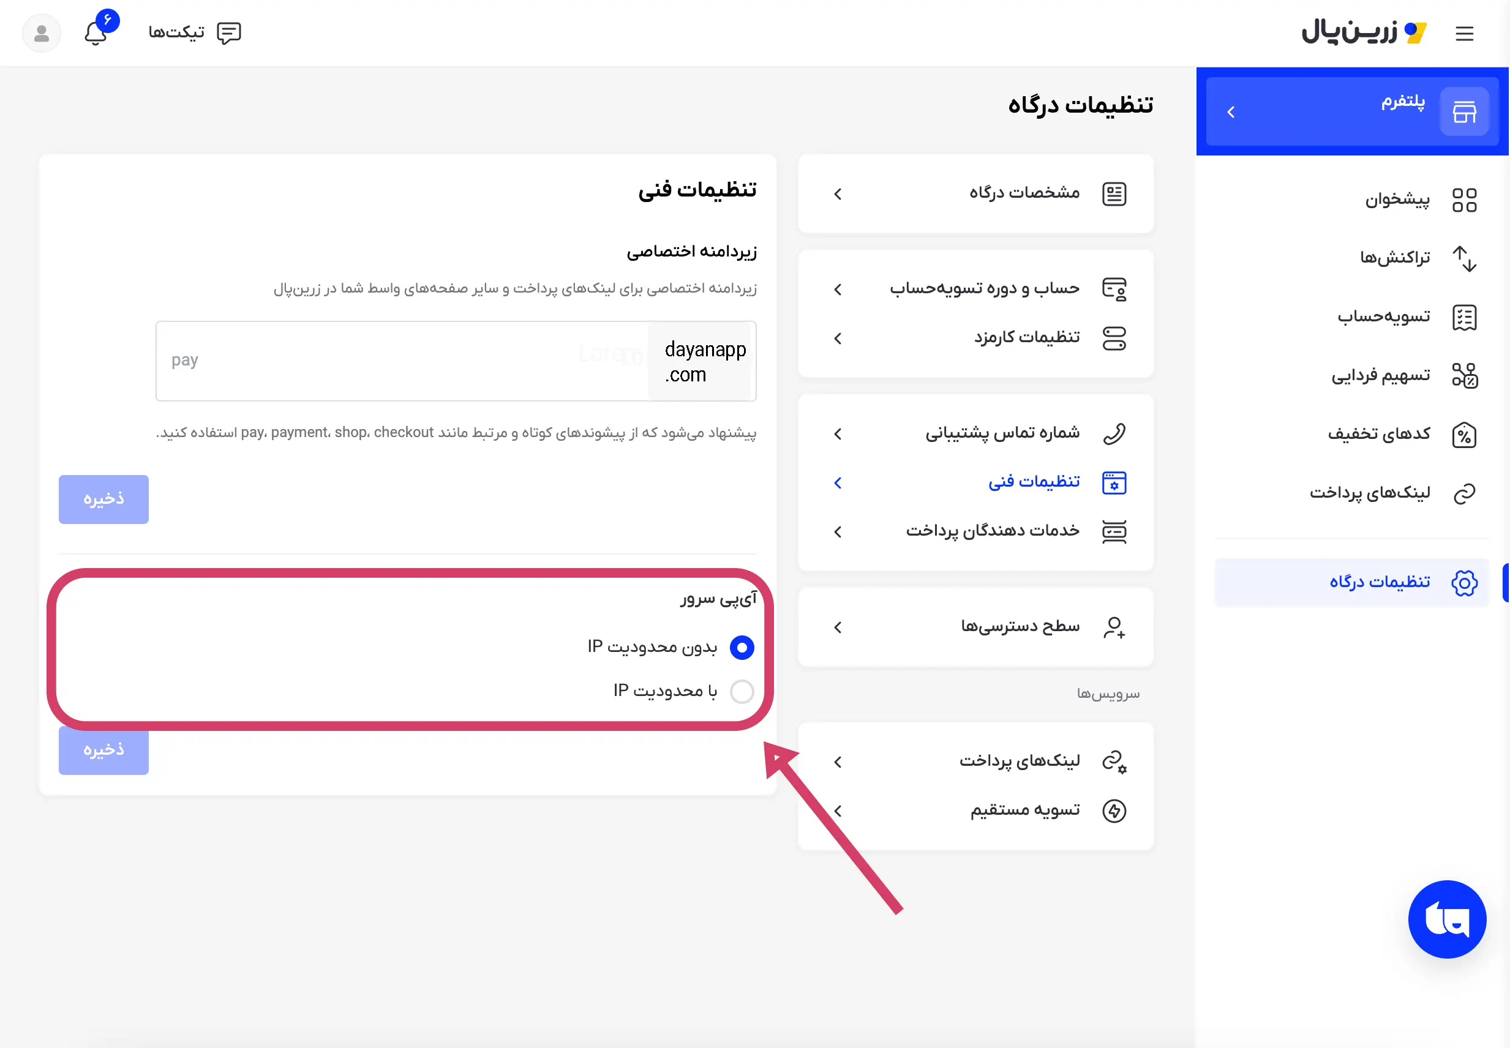Open the support chat bubble
The image size is (1510, 1048).
1446,919
